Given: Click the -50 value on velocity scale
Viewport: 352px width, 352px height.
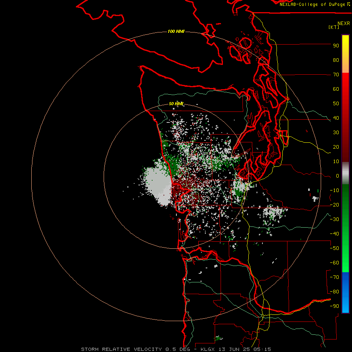Looking at the screenshot, I should [334, 248].
